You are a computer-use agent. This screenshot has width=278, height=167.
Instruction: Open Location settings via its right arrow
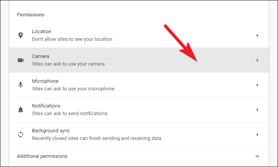(257, 35)
